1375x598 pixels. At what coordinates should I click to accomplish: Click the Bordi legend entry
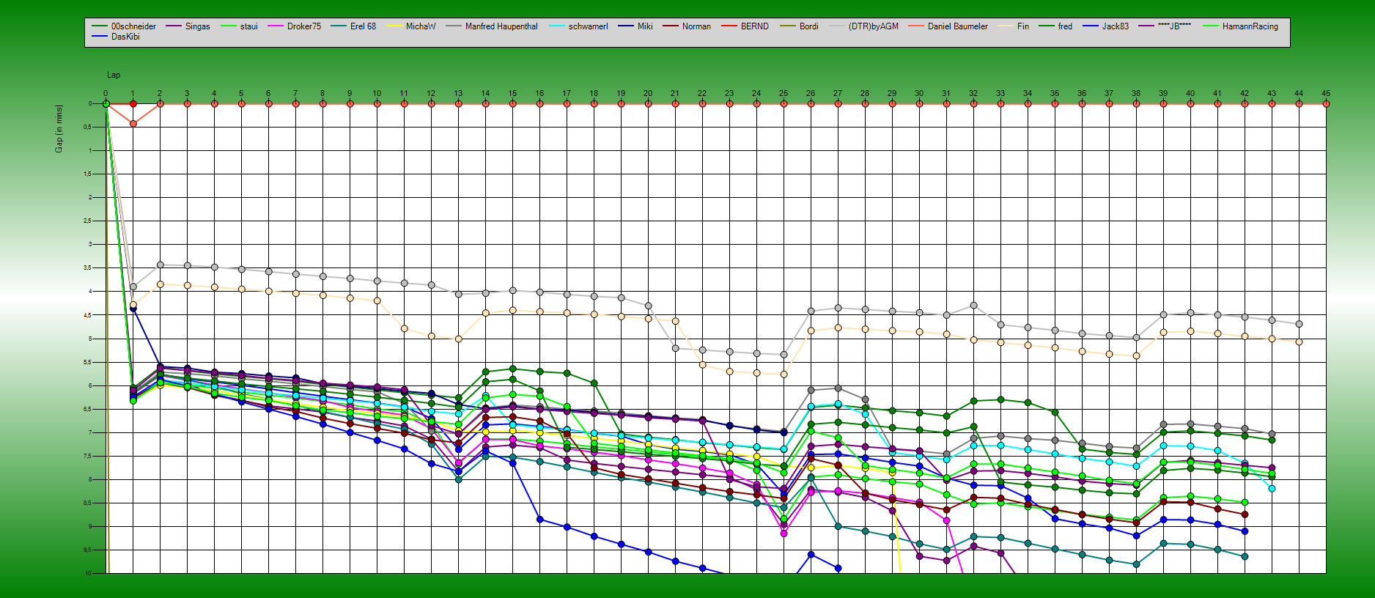(800, 26)
